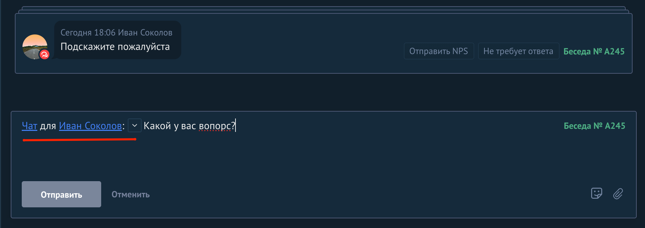The width and height of the screenshot is (645, 228).
Task: Click the sender name Иван Соколов in bubble
Action: tap(145, 32)
